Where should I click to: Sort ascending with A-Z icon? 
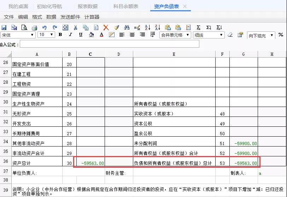pyautogui.click(x=148, y=28)
